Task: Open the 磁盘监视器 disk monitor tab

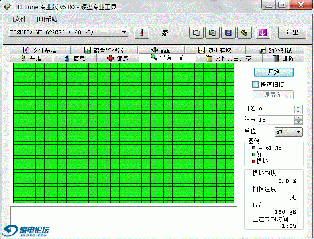Action: pos(104,50)
